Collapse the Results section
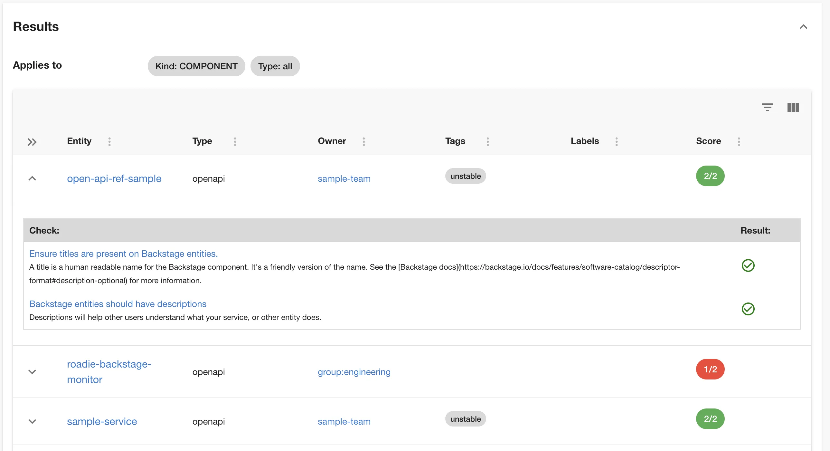The image size is (830, 451). click(x=803, y=27)
